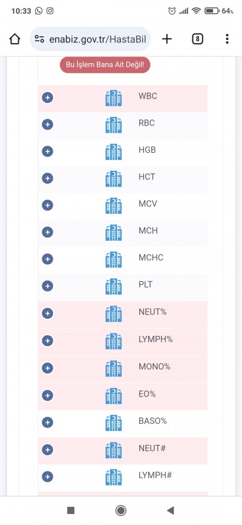Select the hospital icon in the PLT row
Image resolution: width=242 pixels, height=525 pixels.
click(x=113, y=286)
